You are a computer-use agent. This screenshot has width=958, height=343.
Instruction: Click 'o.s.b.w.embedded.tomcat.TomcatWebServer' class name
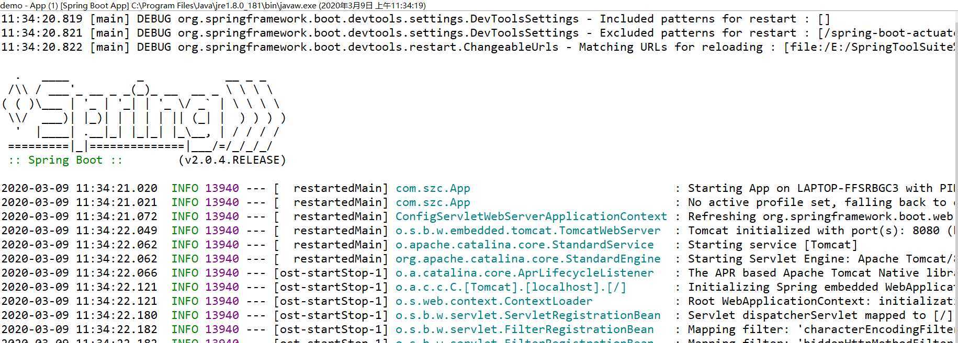click(528, 231)
